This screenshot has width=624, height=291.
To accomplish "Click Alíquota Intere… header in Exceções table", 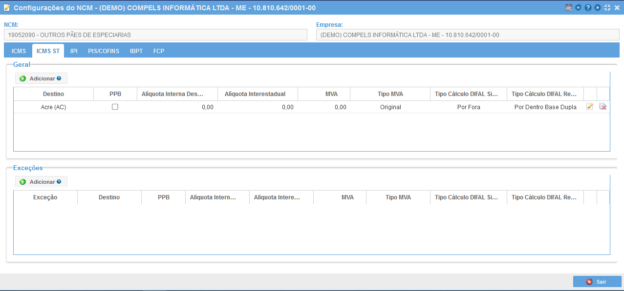I will click(x=281, y=197).
